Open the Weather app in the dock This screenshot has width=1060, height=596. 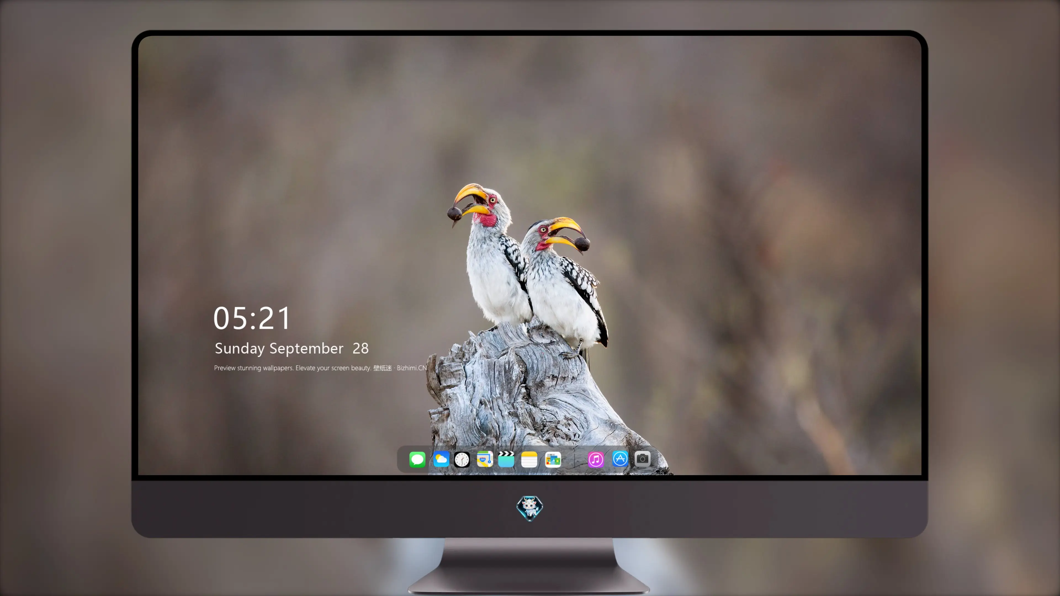click(x=441, y=459)
